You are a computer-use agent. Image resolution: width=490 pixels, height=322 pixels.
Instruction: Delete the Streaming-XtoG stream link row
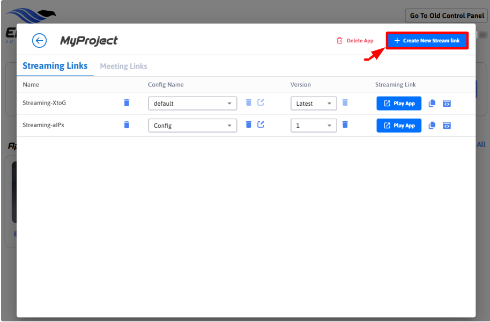127,103
